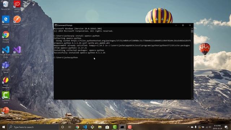Switch to the green Camtasia taskbar icon
Screen dimensions: 231x130
pyautogui.click(x=115, y=127)
